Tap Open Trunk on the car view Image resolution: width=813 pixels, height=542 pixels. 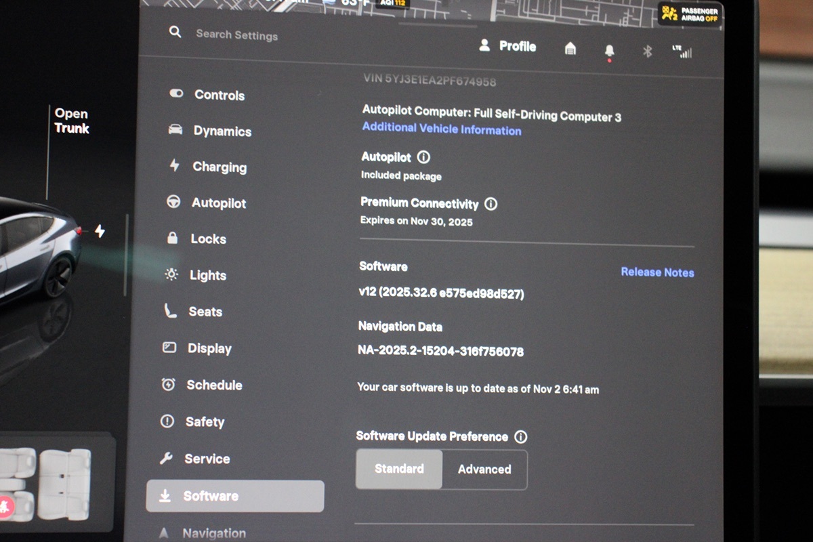72,121
